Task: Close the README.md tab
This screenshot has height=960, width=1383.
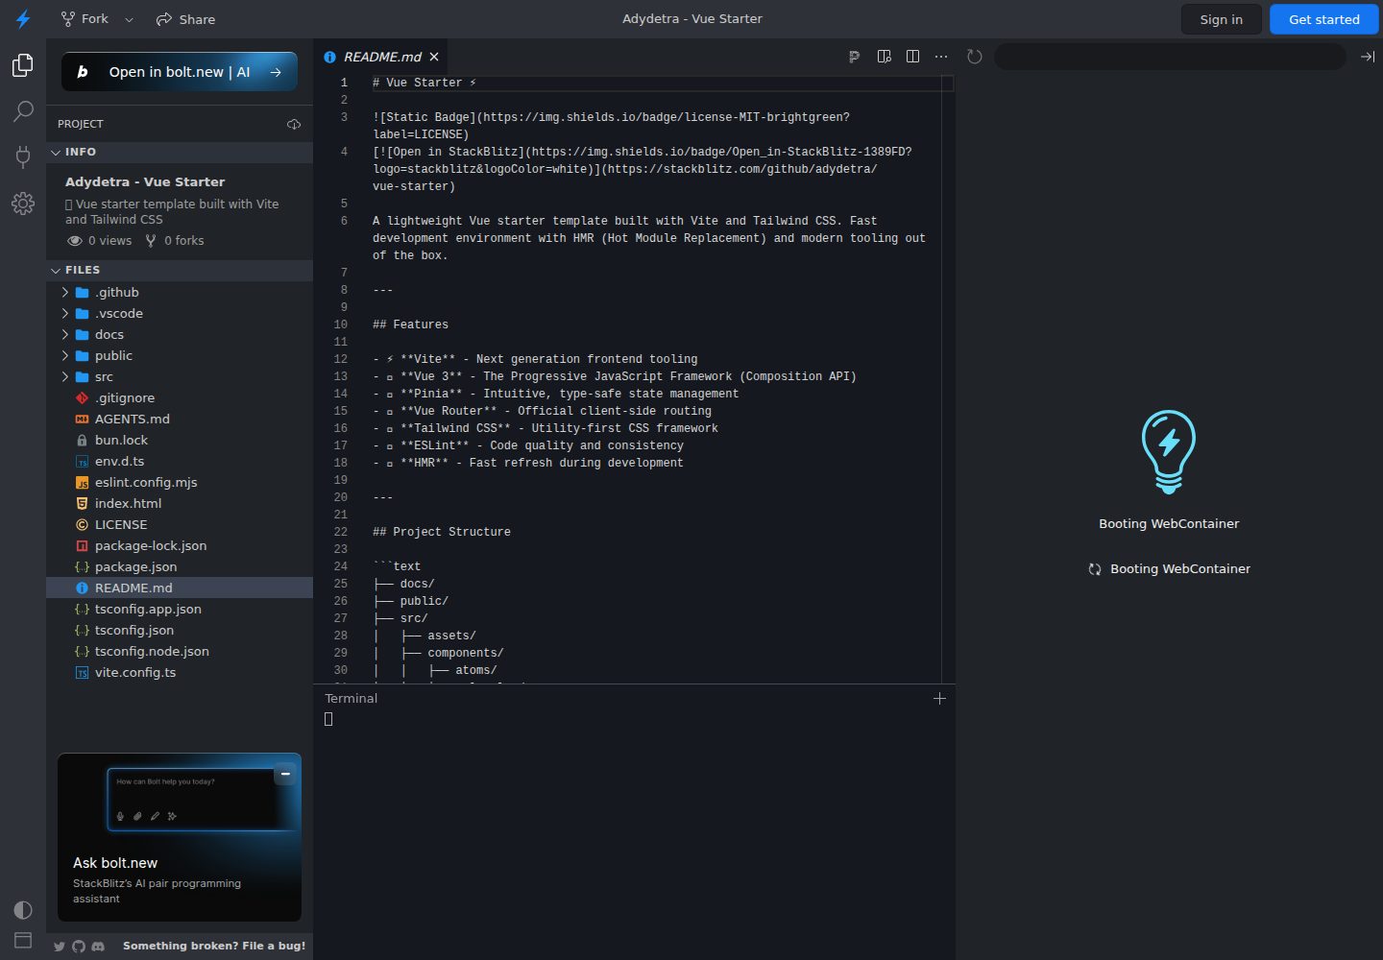Action: 434,57
